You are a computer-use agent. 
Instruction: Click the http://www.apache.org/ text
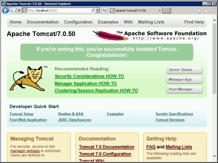click(x=166, y=38)
